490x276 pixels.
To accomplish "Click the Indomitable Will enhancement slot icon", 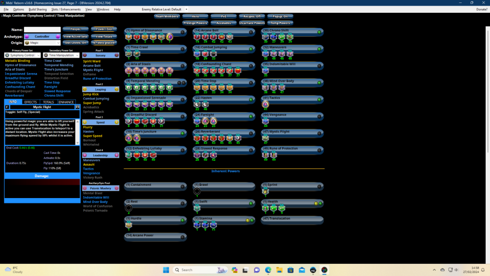I will tap(265, 71).
